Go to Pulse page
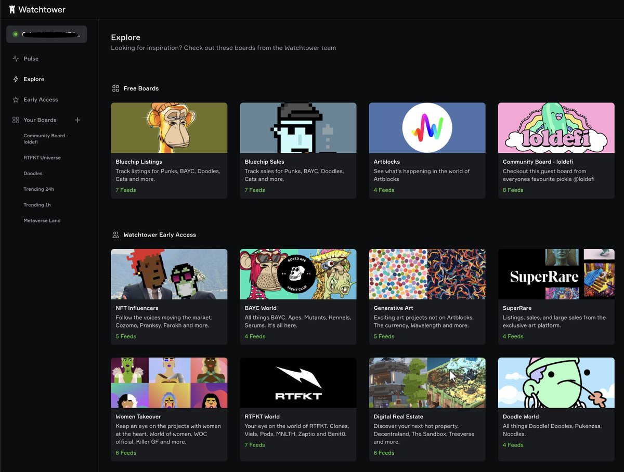This screenshot has height=472, width=624. tap(31, 59)
